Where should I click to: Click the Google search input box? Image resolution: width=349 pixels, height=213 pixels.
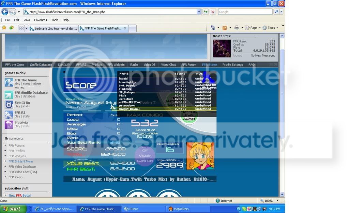coord(245,12)
